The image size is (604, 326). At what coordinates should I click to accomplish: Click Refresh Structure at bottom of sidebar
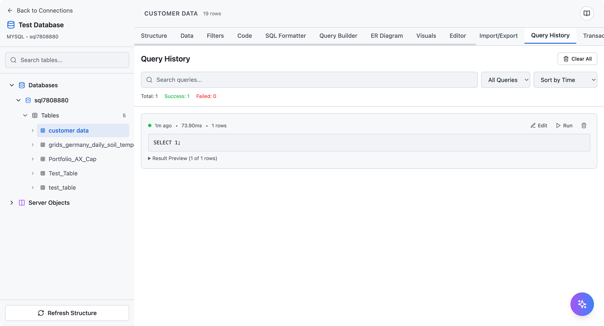pos(67,313)
